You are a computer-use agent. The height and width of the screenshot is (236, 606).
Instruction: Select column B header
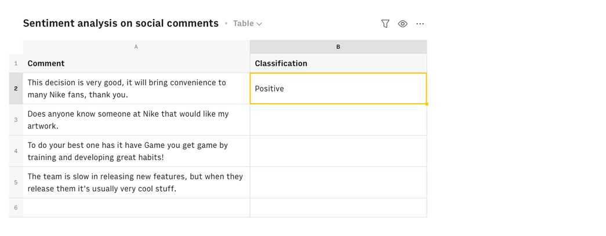pyautogui.click(x=338, y=47)
